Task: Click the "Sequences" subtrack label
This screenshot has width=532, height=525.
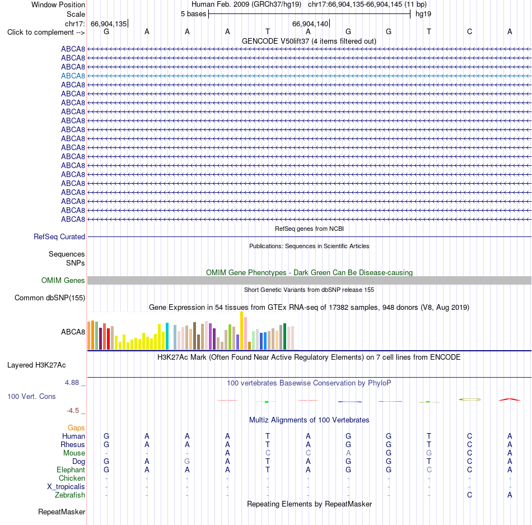Action: click(67, 254)
